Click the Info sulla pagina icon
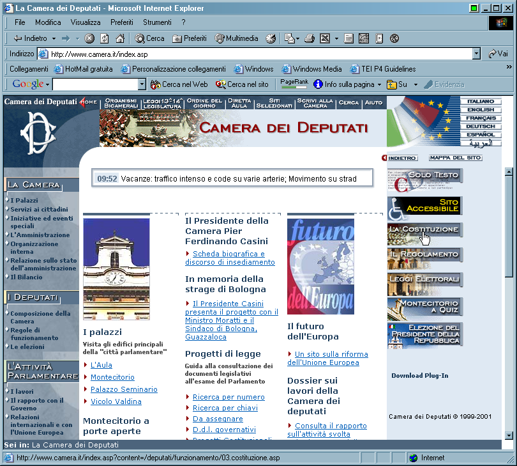This screenshot has height=466, width=517. pos(318,84)
